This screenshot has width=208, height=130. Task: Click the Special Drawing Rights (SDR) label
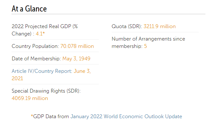[x=46, y=91]
